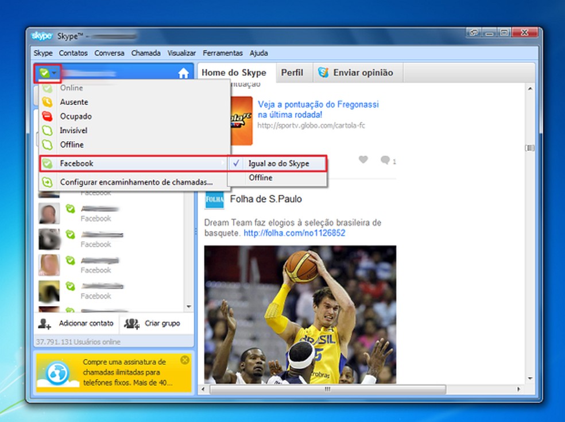
Task: Open the Ferramentas menu
Action: [222, 53]
